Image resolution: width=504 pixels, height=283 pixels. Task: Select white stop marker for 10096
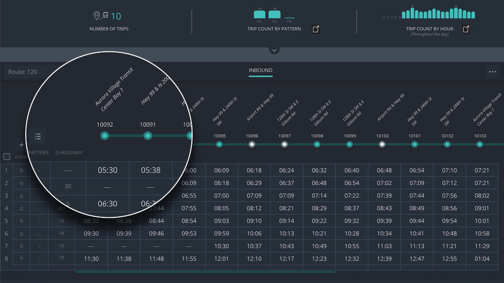tap(251, 145)
